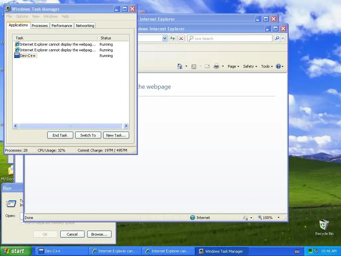Click the Switch To button

(88, 135)
